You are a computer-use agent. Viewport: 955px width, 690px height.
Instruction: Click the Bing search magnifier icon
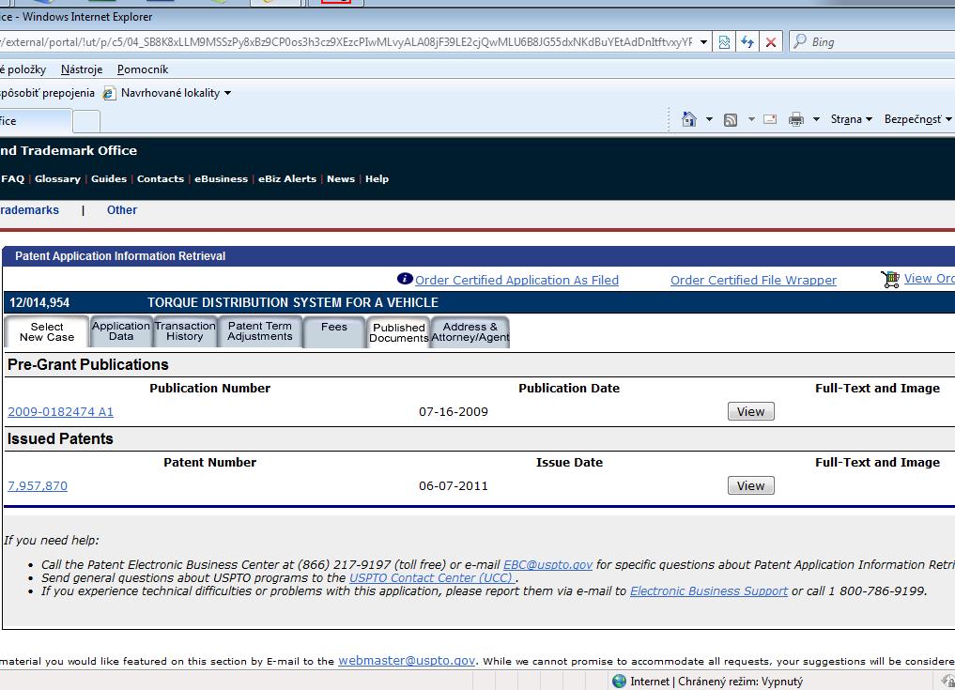click(800, 41)
